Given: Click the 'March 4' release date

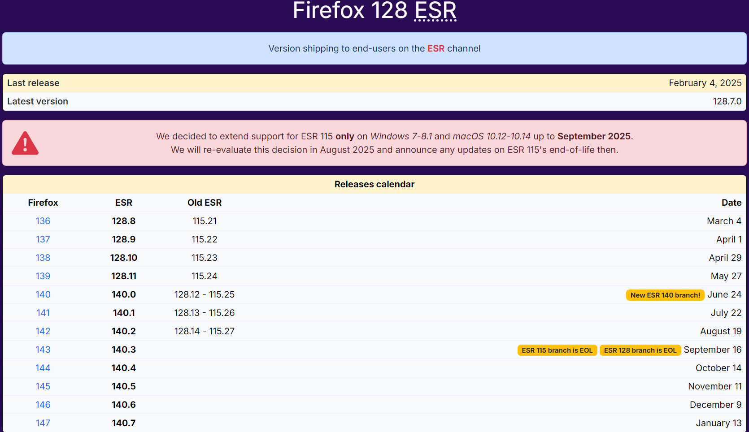Looking at the screenshot, I should (x=724, y=221).
